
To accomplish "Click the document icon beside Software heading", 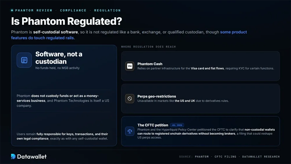I will [x=24, y=60].
